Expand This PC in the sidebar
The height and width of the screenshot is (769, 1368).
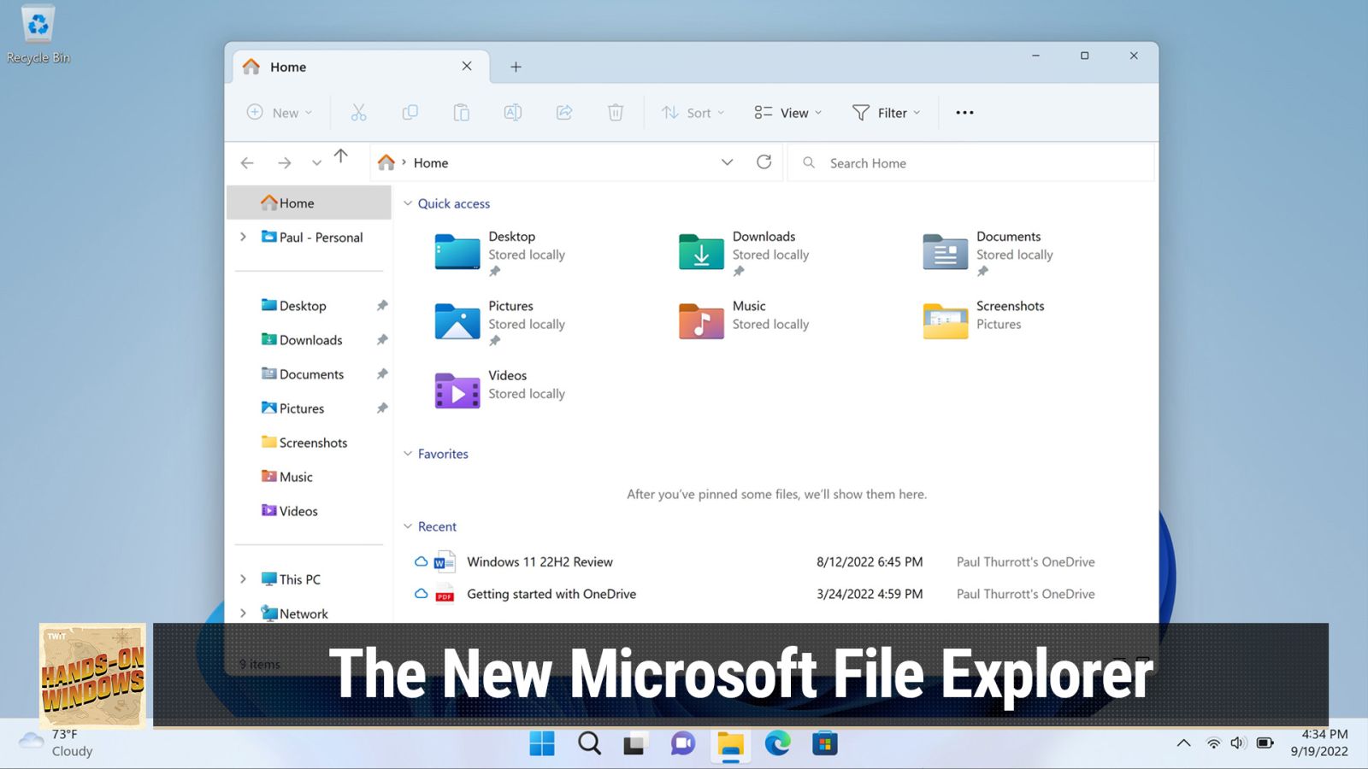[244, 578]
